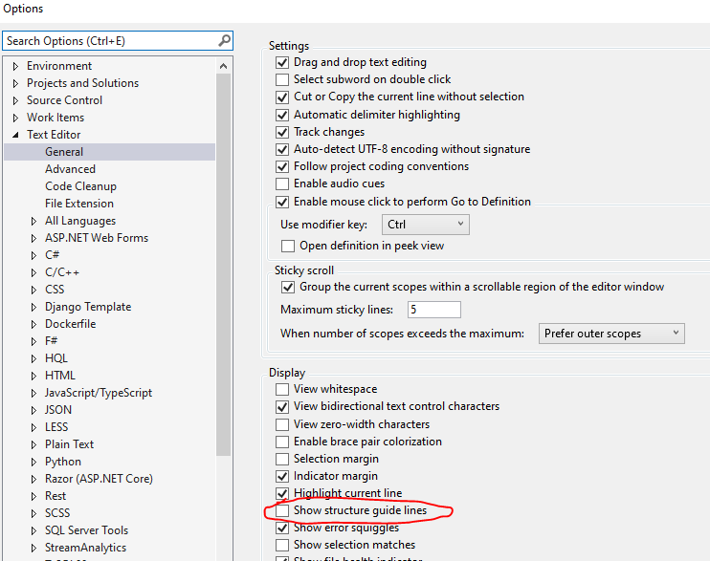
Task: Expand the SCSS node
Action: tap(33, 513)
